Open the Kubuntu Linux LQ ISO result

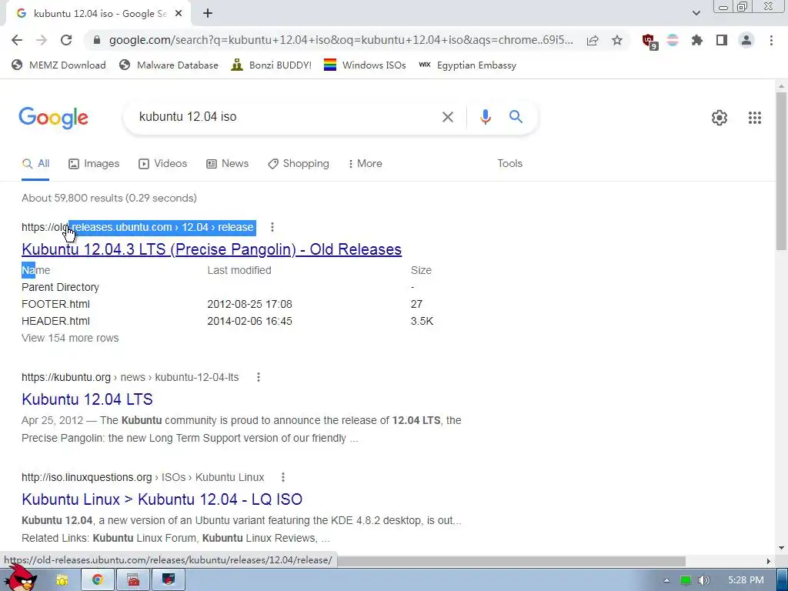click(x=162, y=499)
